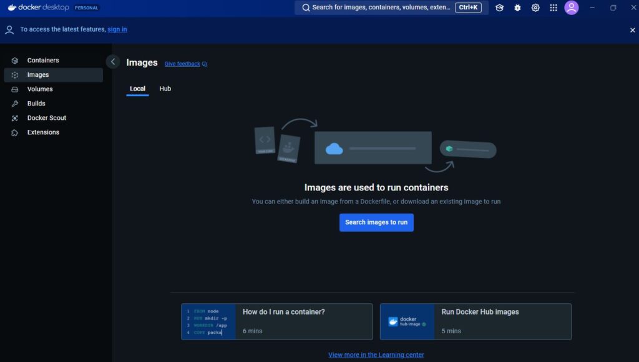Click the Give feedback speech bubble icon
This screenshot has height=362, width=639.
pyautogui.click(x=205, y=64)
